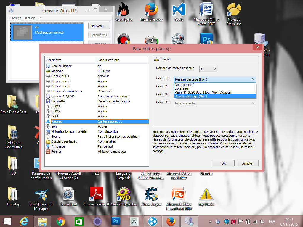Screen dimensions: 303x227
Task: Open File Explorer from taskbar
Action: pyautogui.click(x=42, y=221)
